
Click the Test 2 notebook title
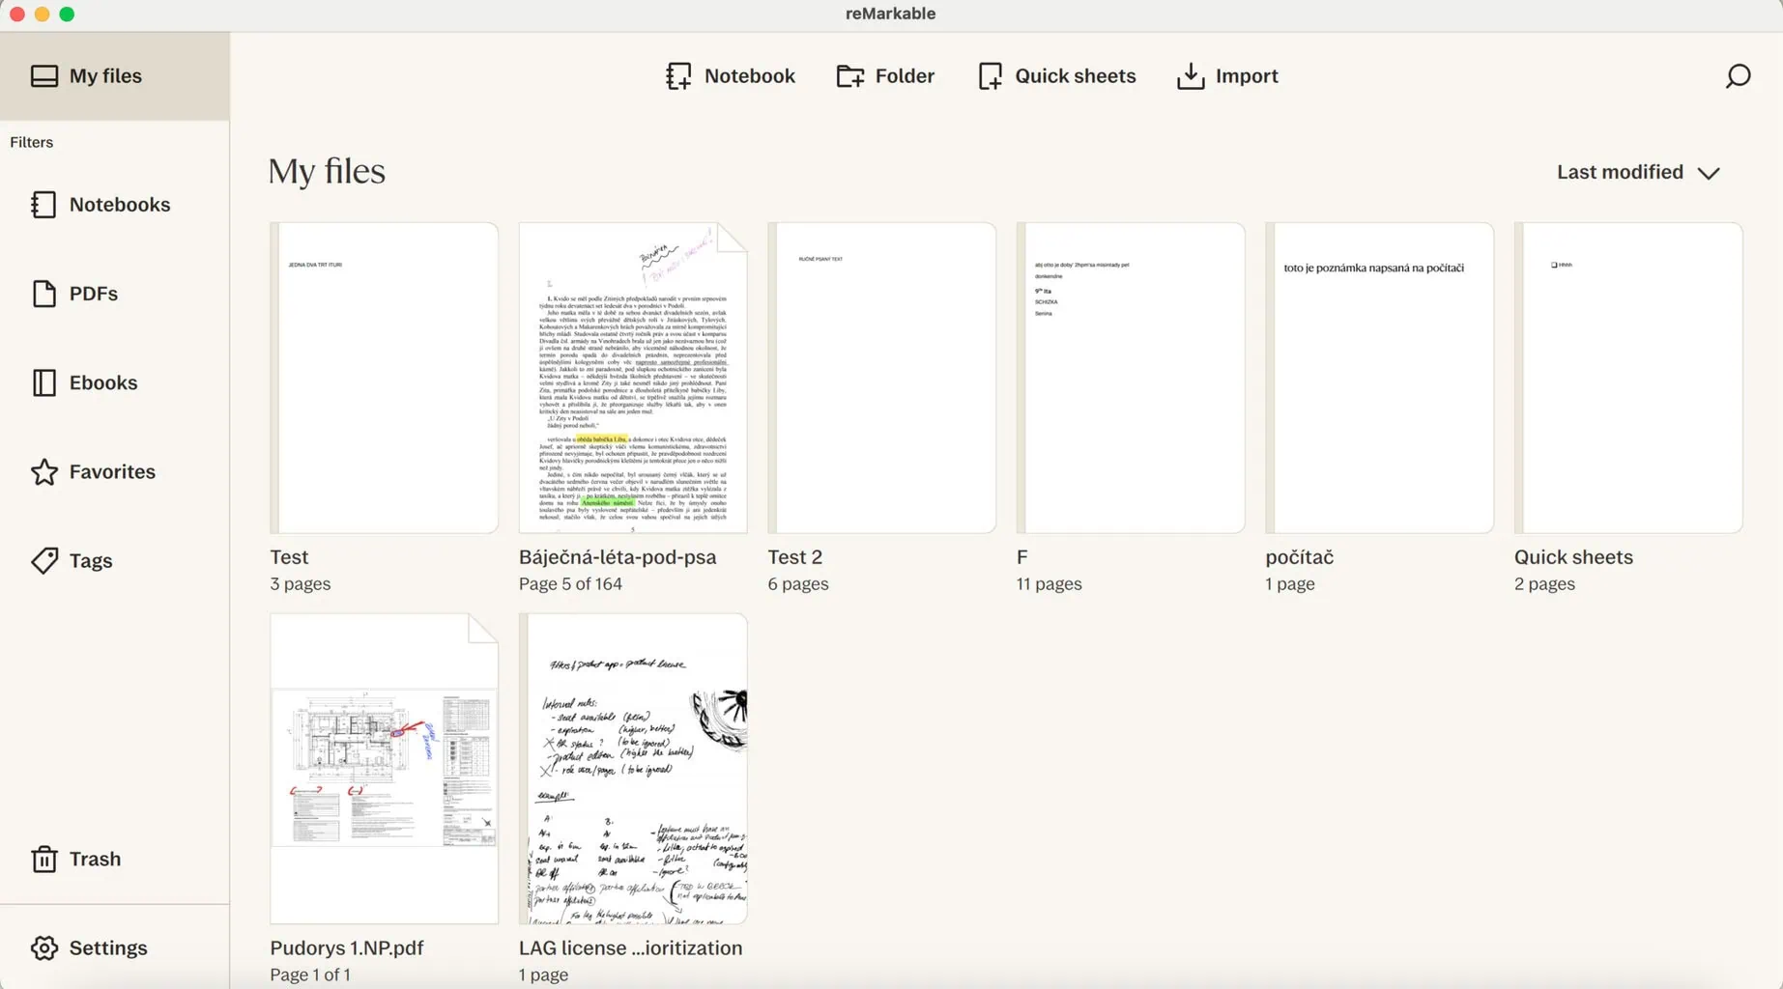click(794, 557)
